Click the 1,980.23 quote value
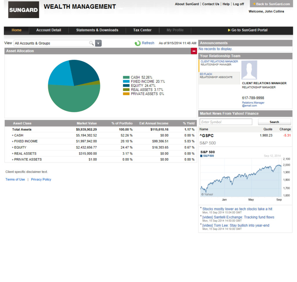The width and height of the screenshot is (297, 282). 266,135
